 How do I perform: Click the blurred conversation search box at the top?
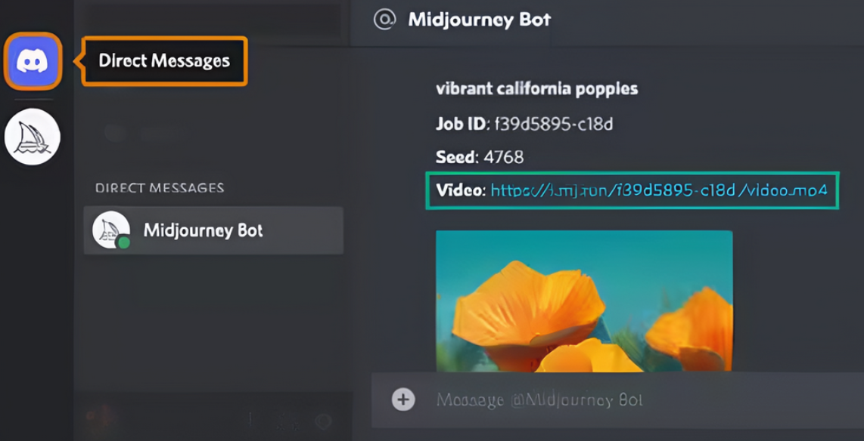click(212, 21)
